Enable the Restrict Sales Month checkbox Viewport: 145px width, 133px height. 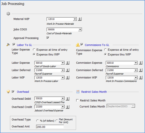[77, 100]
